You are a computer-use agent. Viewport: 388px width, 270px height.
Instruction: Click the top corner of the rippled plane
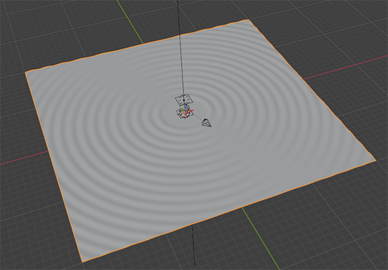pos(250,20)
